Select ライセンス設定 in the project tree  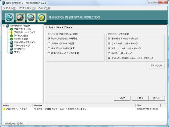point(21,36)
